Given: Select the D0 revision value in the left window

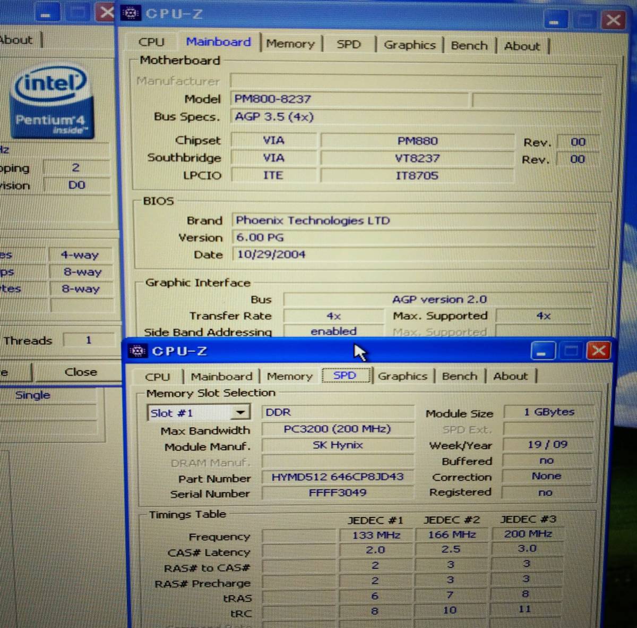Looking at the screenshot, I should tap(76, 185).
